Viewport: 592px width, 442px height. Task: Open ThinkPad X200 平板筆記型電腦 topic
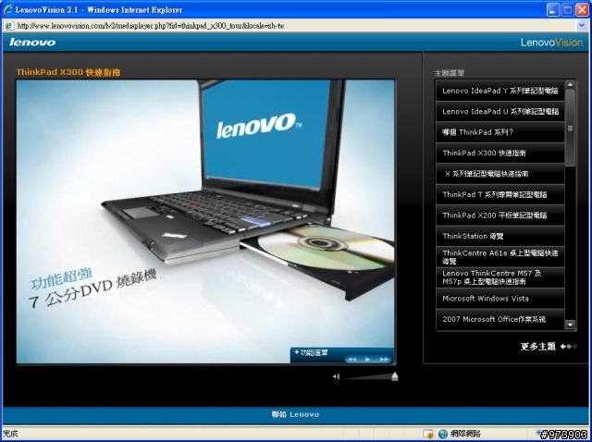(499, 215)
